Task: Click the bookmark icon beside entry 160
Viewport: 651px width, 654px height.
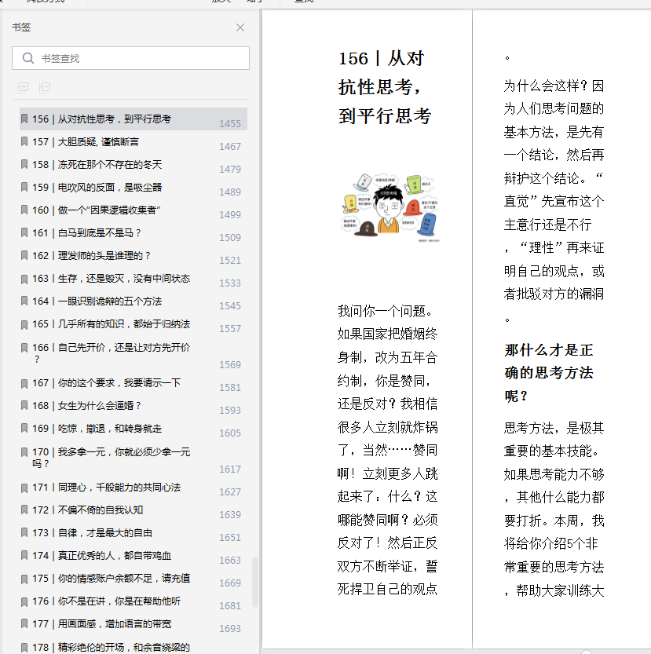Action: [x=24, y=210]
